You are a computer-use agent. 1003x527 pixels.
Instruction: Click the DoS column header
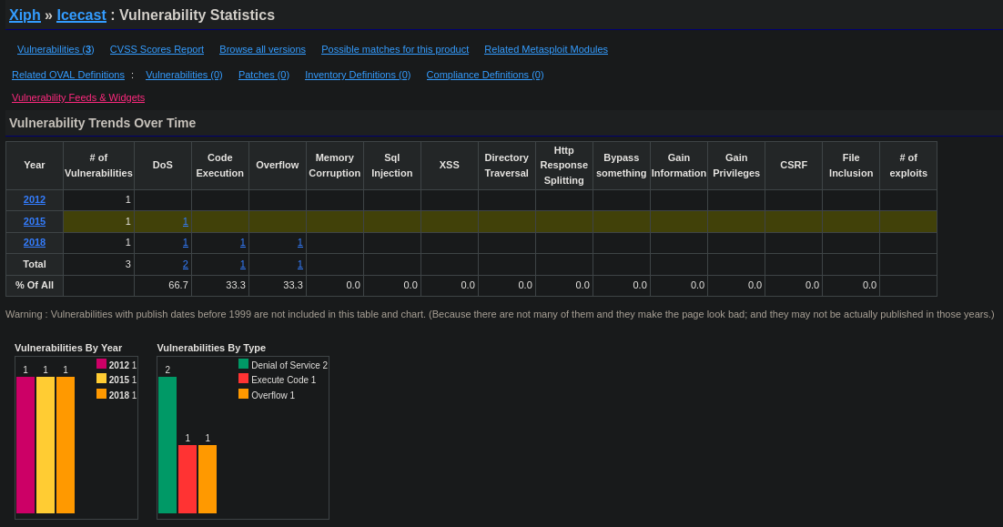pos(163,166)
